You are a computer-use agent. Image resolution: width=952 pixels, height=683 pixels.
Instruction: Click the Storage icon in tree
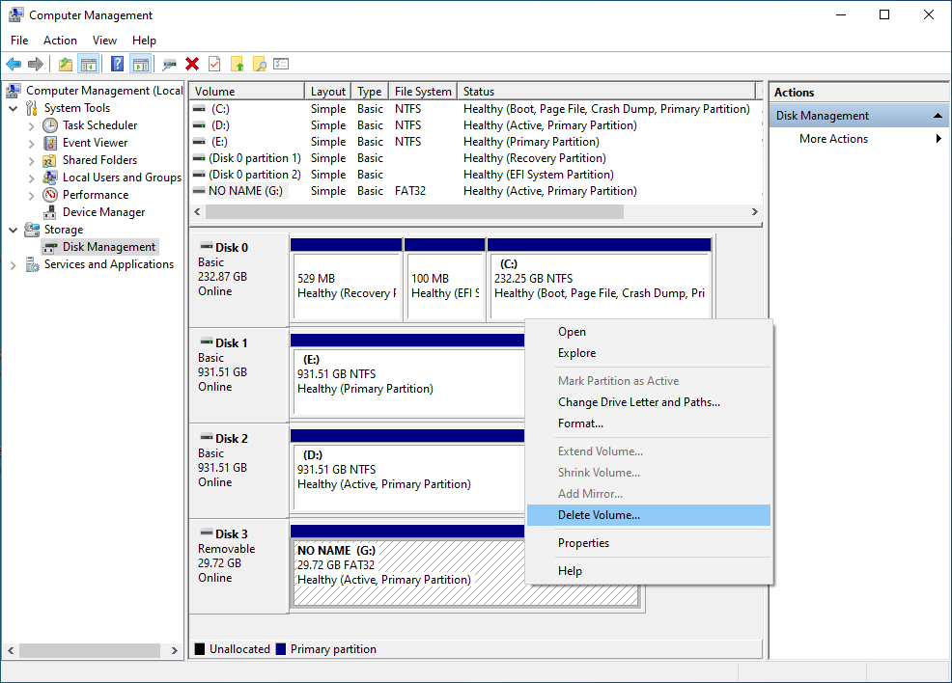coord(32,230)
